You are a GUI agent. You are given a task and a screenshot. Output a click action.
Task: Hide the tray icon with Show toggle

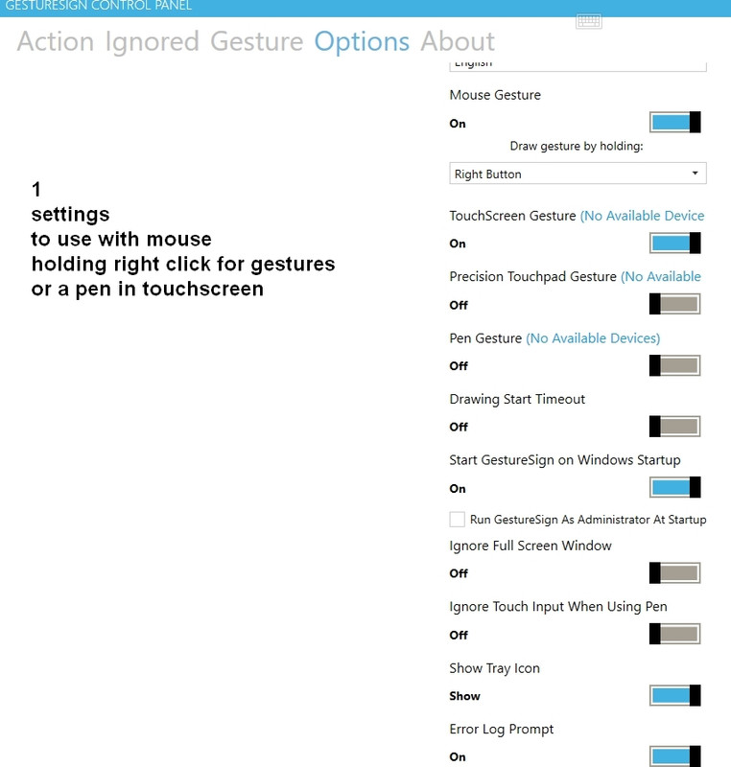(674, 696)
